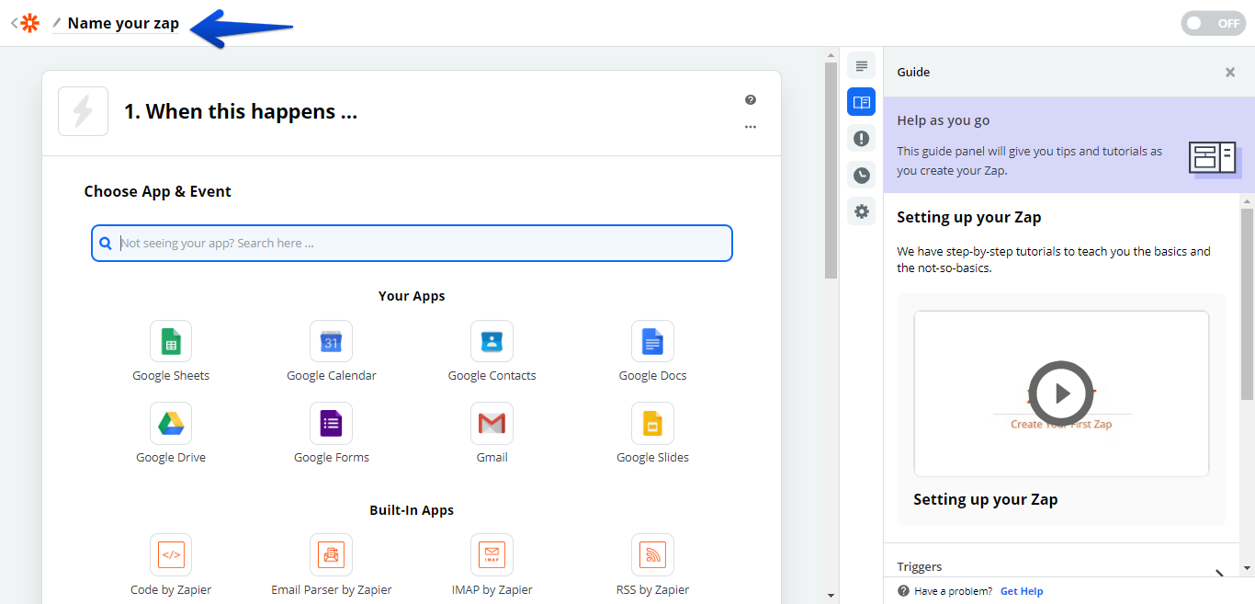Go back using the left chevron arrow

pyautogui.click(x=14, y=23)
